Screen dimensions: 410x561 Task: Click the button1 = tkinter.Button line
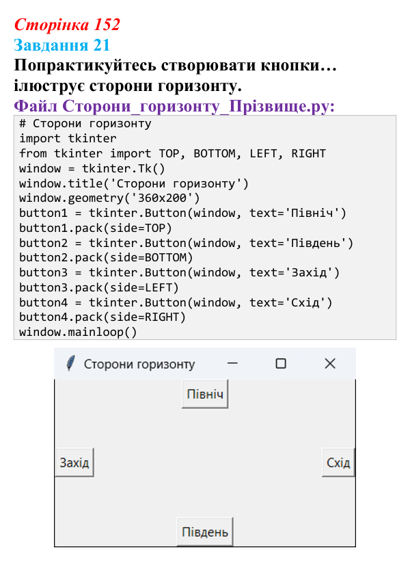click(x=182, y=213)
